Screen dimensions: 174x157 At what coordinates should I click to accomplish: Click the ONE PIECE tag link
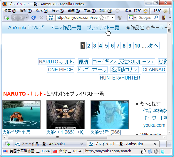61,70
